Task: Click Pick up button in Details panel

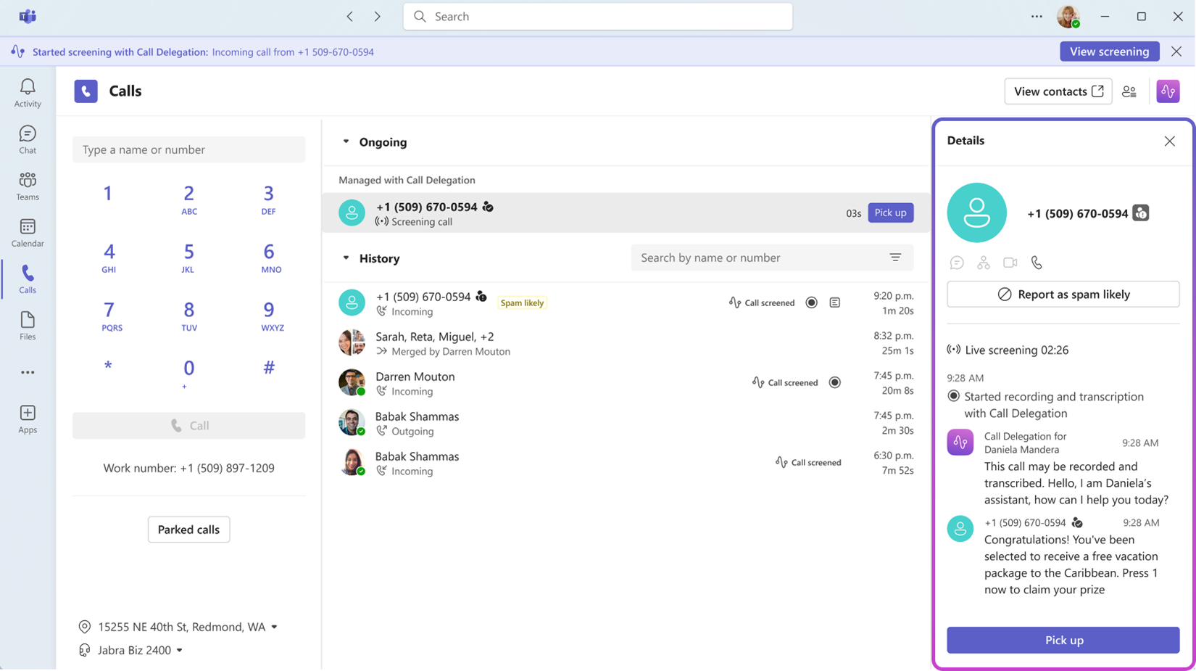Action: pos(1063,640)
